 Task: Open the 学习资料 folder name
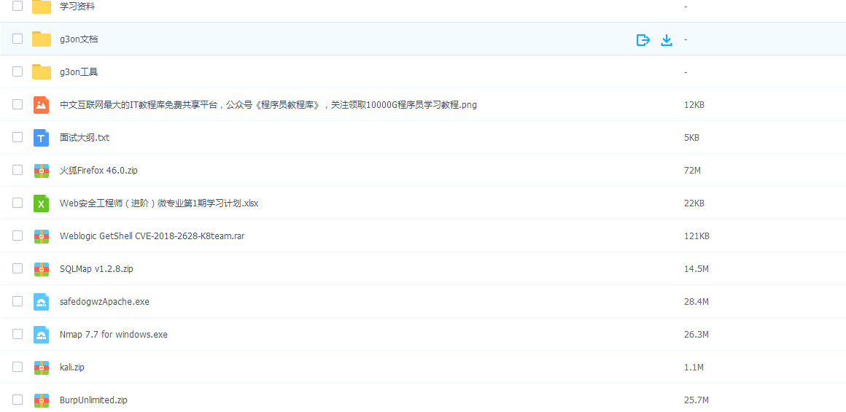(78, 7)
